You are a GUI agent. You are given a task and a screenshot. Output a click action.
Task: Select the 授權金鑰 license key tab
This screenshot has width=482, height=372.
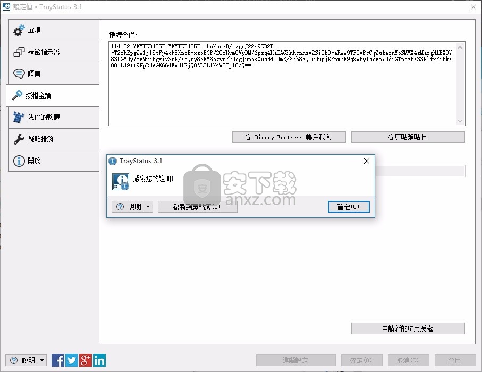[53, 96]
